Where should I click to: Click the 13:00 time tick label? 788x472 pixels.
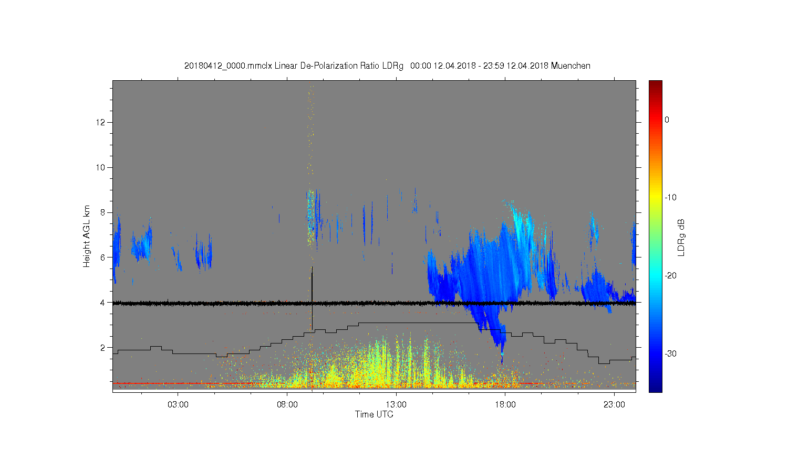click(396, 405)
